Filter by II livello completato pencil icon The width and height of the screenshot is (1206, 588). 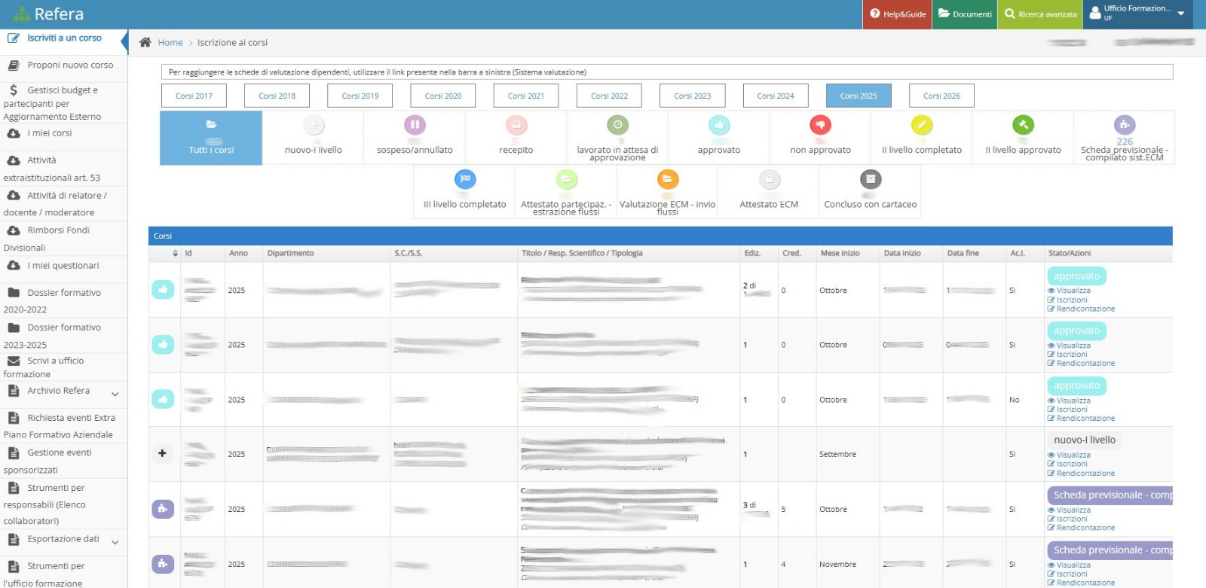922,125
